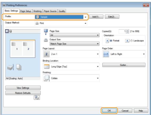Click the 2 on 1 page preview thumbnail
Screen dimensions: 151x115
click(23, 49)
